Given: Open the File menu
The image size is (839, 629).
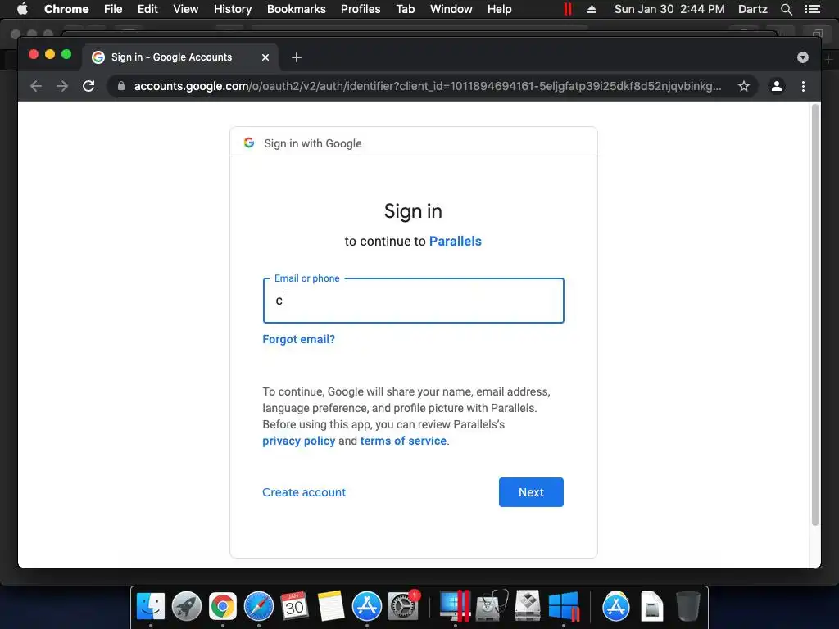Looking at the screenshot, I should (x=113, y=9).
